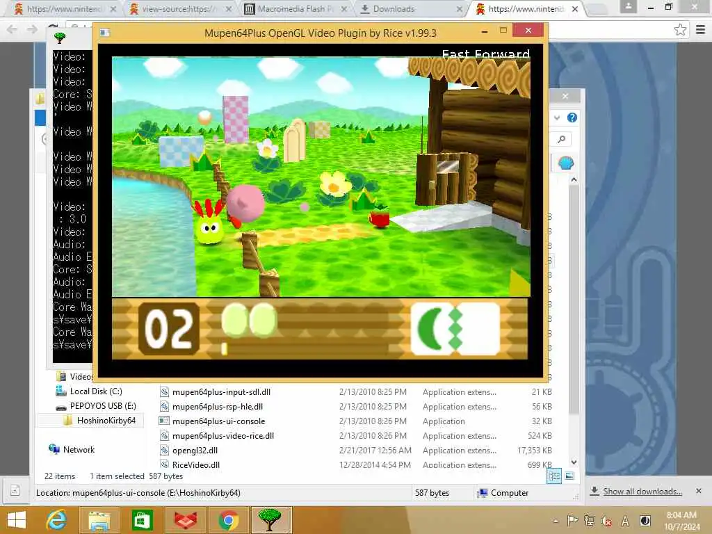Select the mupen64plus-ui-console application
Image resolution: width=712 pixels, height=534 pixels.
click(218, 421)
